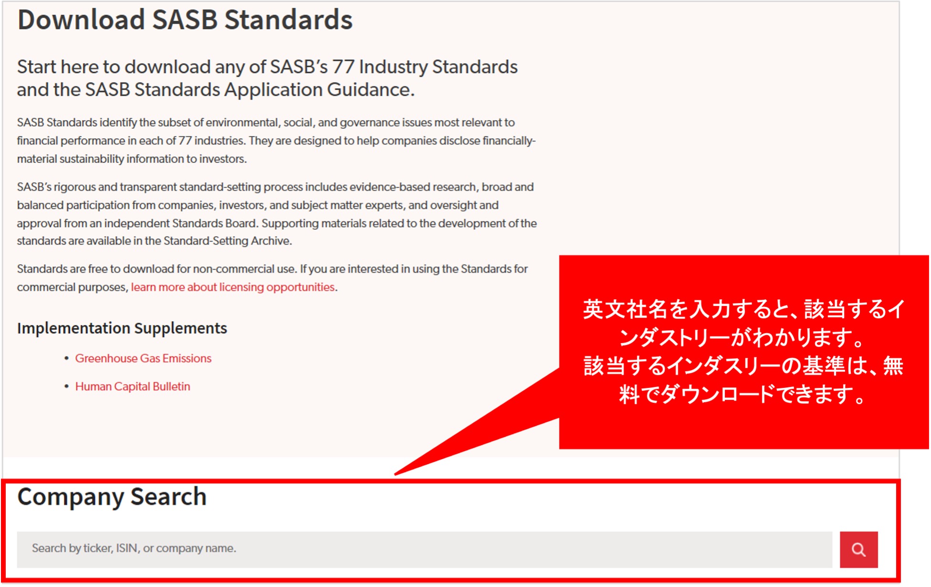
Task: Click the paragraph beginning 'SASB's rigorous and transparent'
Action: point(277,214)
